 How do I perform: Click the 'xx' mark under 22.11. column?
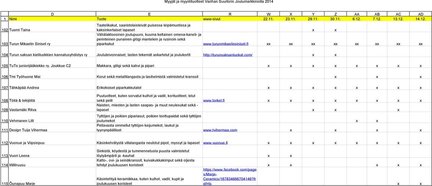click(x=268, y=44)
